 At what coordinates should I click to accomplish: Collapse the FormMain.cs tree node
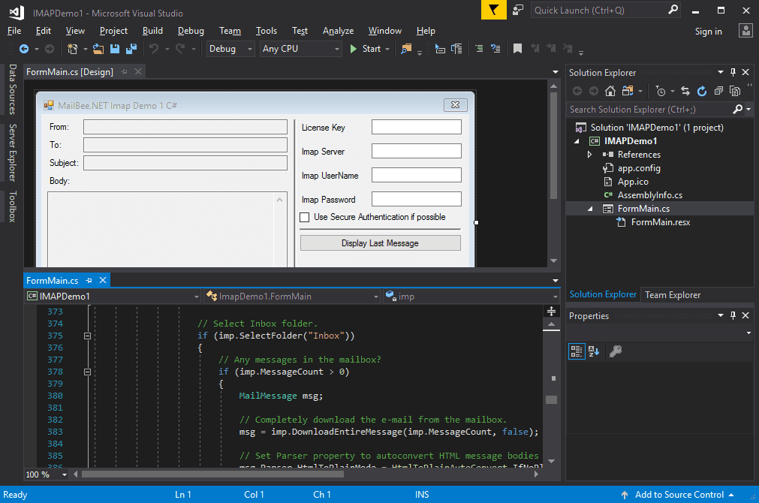coord(589,209)
